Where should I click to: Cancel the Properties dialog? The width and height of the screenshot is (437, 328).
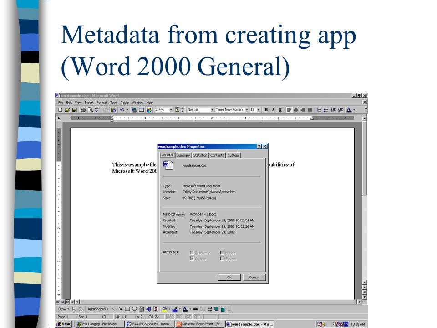click(x=254, y=277)
